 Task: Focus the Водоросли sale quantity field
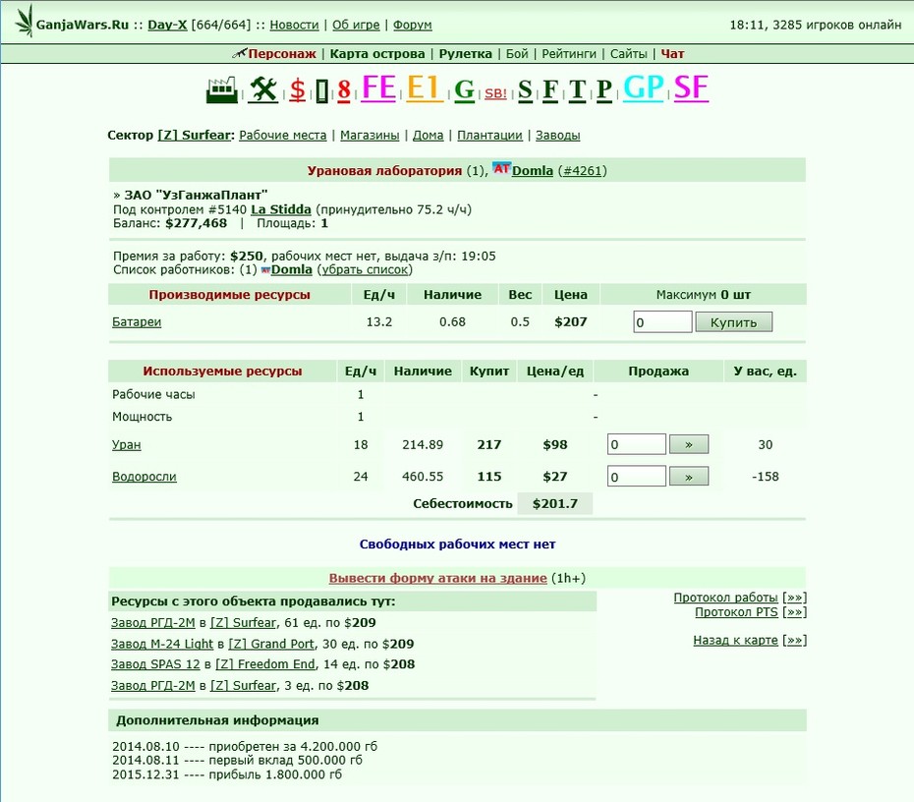[637, 477]
